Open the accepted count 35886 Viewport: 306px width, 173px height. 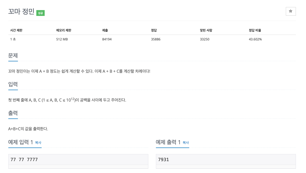[x=156, y=39]
